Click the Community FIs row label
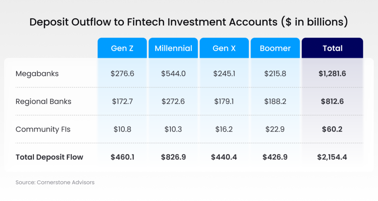378x201 pixels. (x=43, y=129)
